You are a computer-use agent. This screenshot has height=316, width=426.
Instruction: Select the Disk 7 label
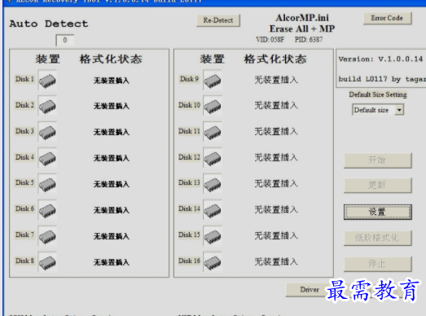[x=24, y=235]
